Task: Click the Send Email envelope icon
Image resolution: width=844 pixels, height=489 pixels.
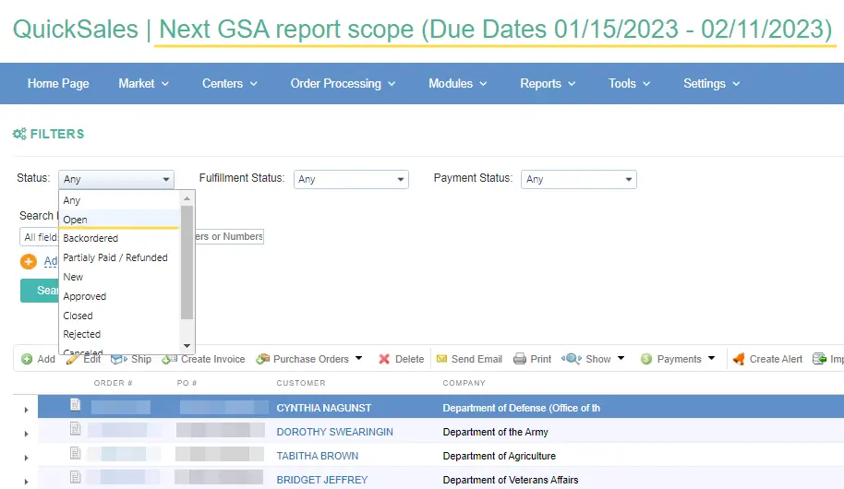Action: click(441, 359)
